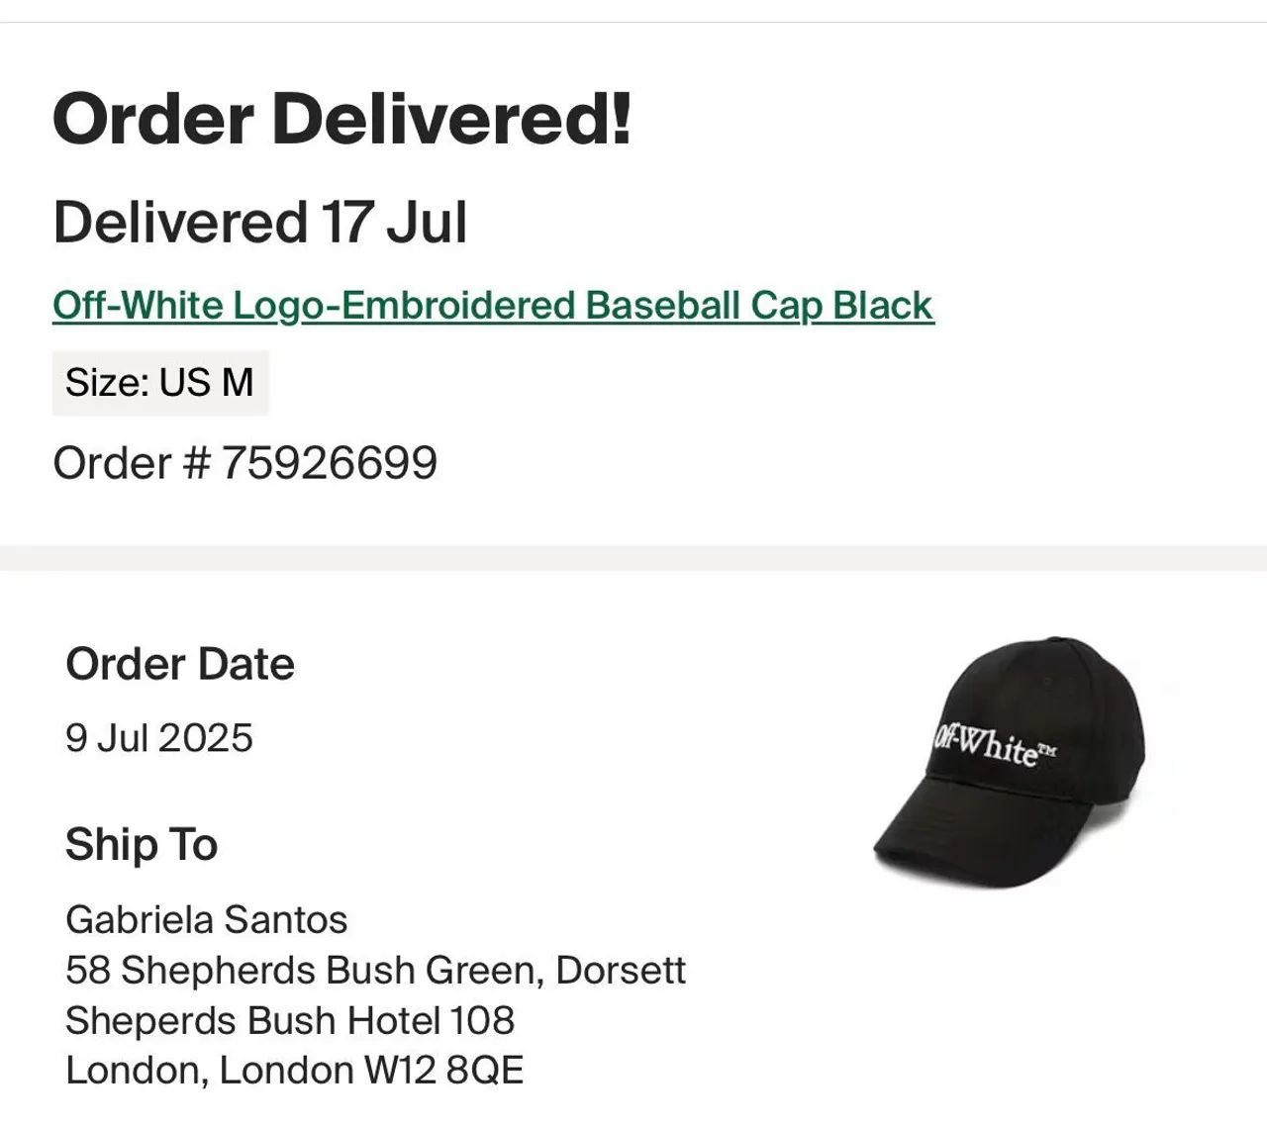
Task: Click the Order # label text
Action: (x=133, y=462)
